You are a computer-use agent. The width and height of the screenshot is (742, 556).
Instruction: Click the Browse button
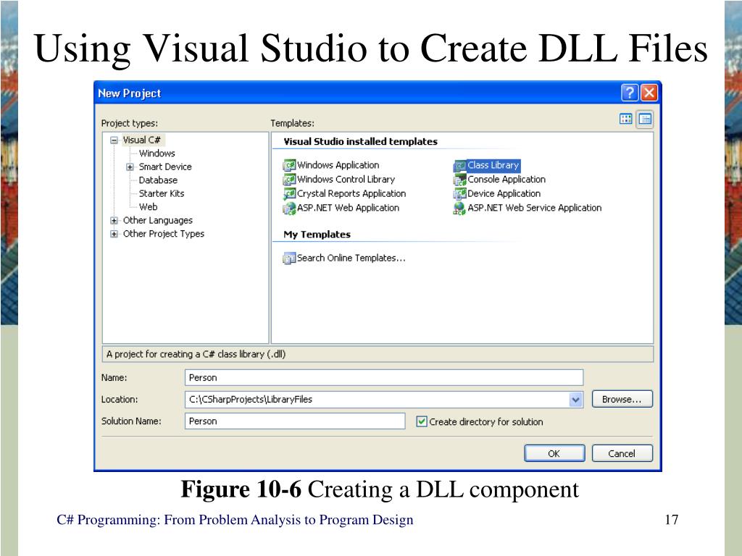click(x=622, y=399)
